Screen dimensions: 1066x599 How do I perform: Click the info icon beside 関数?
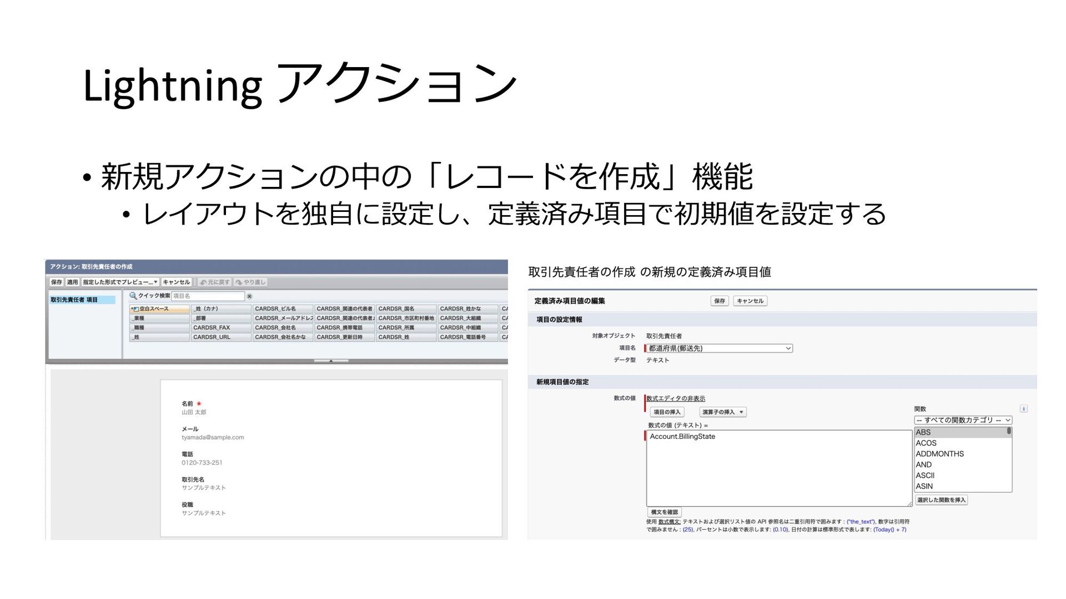(x=1023, y=409)
